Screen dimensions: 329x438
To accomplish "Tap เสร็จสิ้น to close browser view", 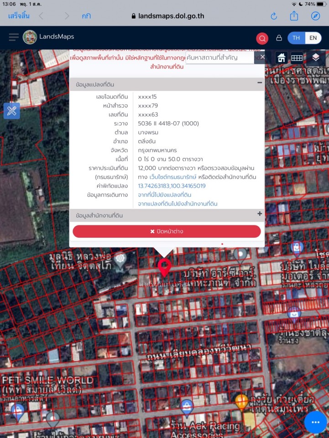I will click(19, 16).
